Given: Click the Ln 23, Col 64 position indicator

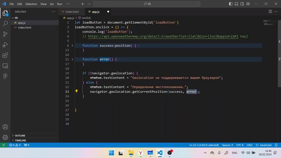Looking at the screenshot, I should (204, 145).
